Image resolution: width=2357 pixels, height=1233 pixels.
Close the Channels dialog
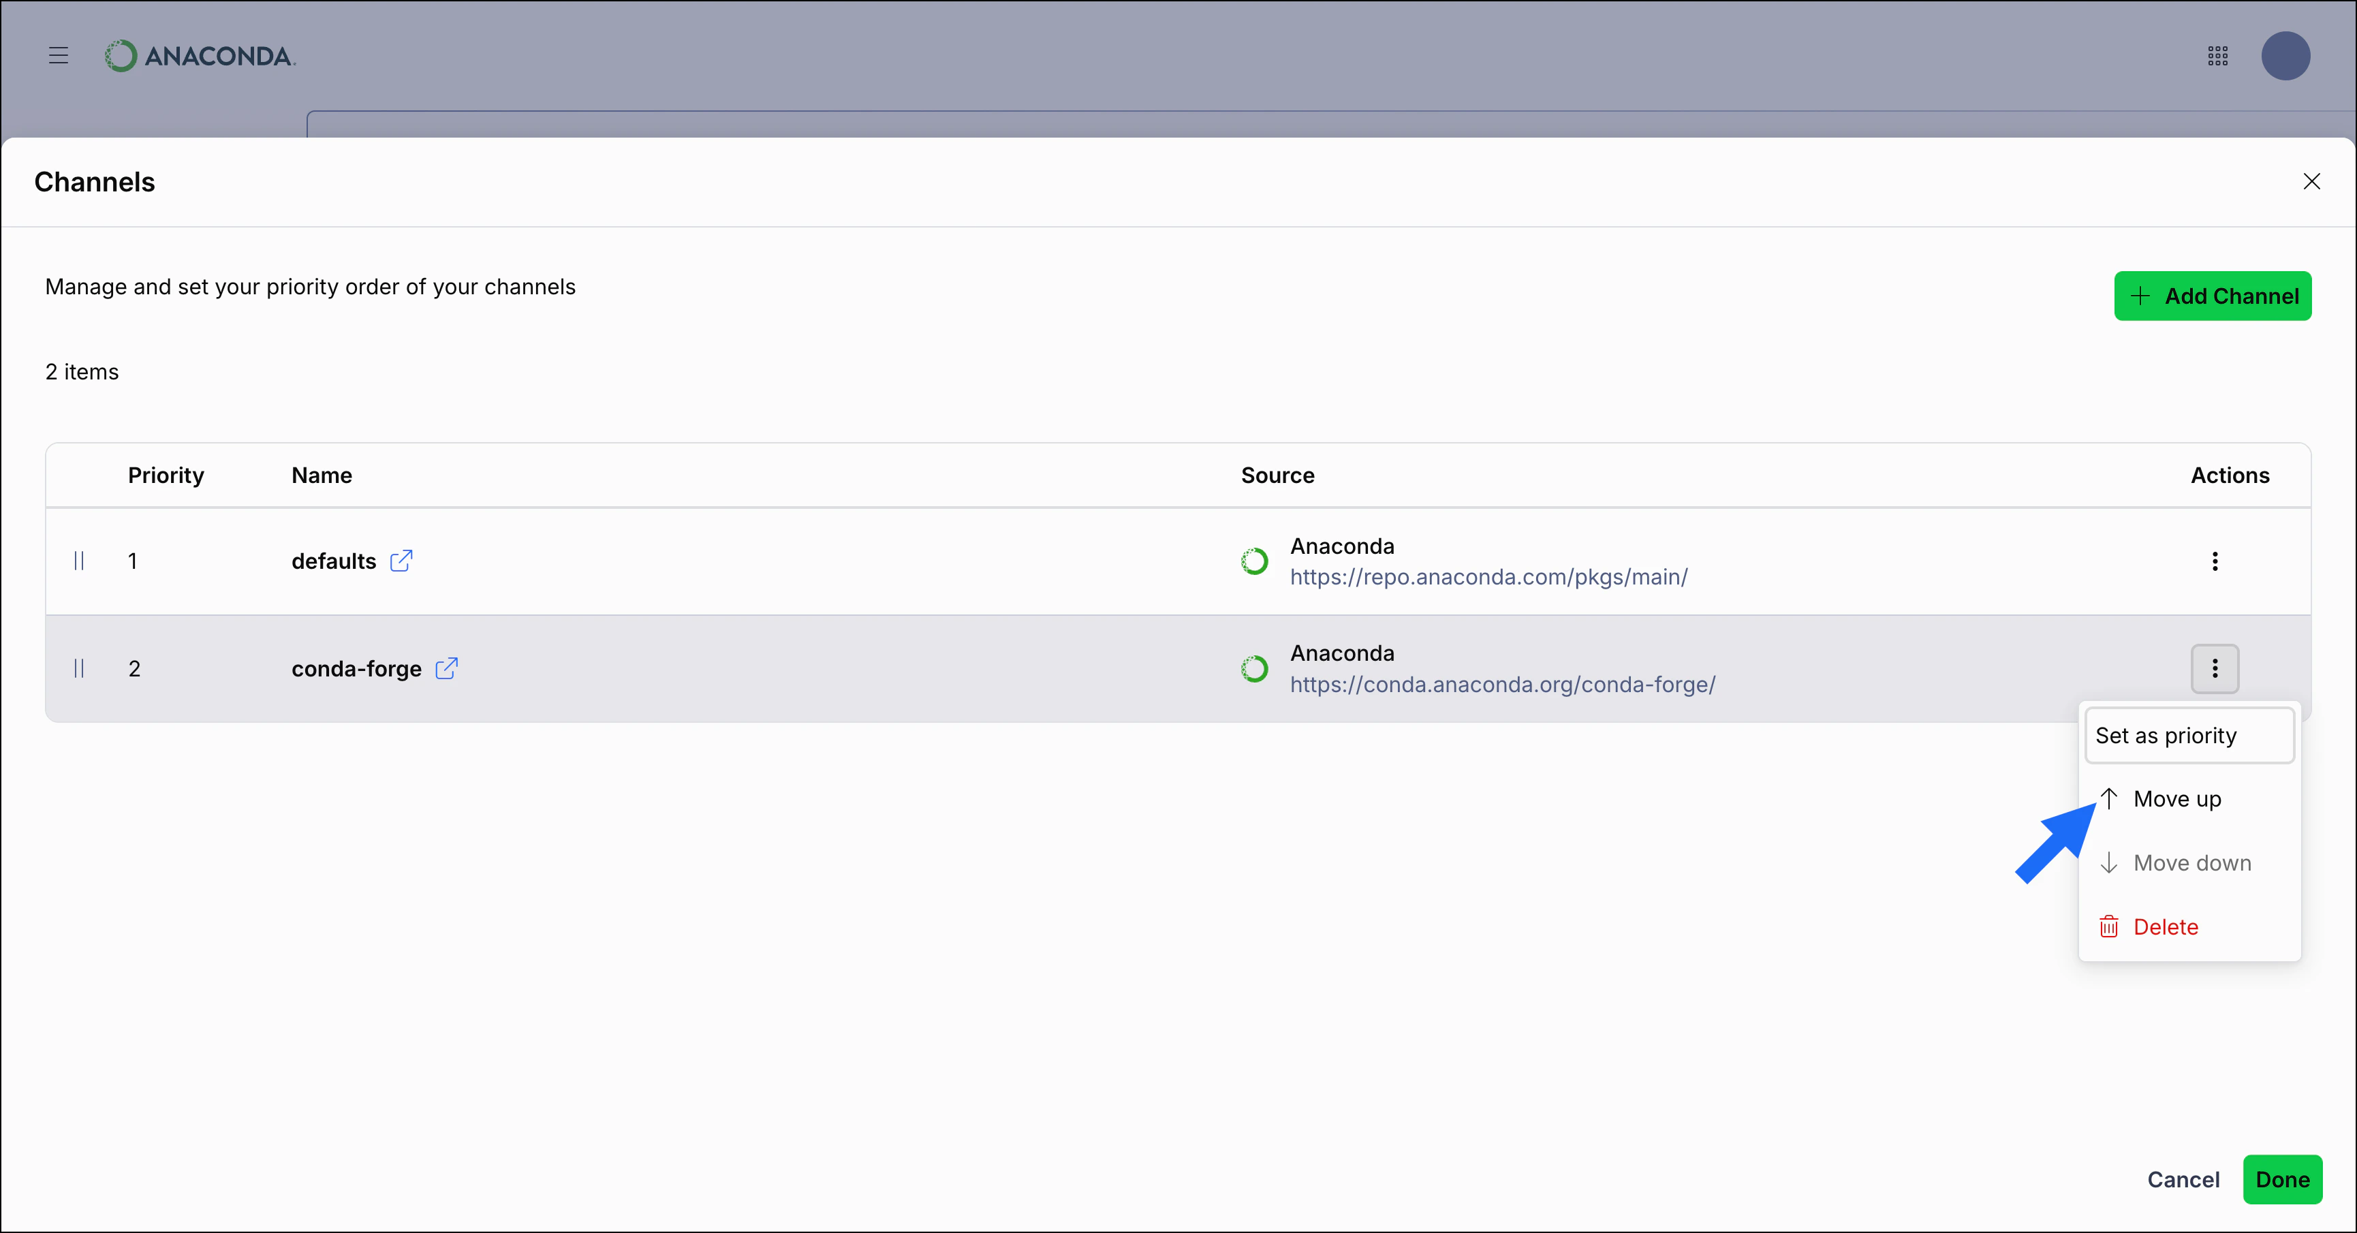point(2313,181)
